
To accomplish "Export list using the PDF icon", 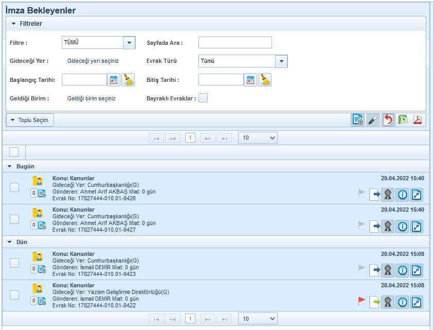I will click(418, 120).
